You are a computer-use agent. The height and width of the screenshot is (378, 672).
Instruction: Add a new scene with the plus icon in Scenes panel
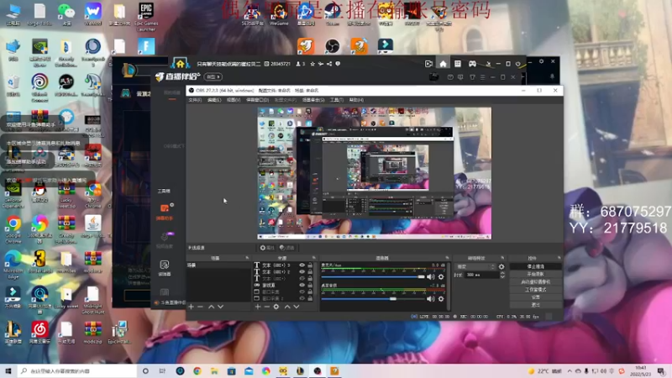pos(192,307)
